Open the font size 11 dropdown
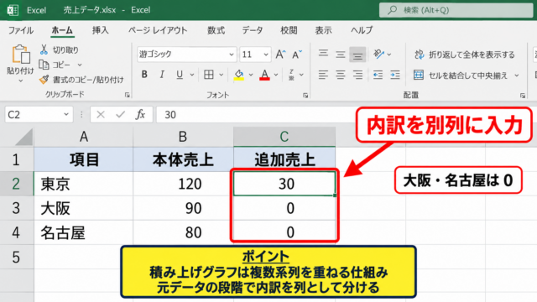537x302 pixels. click(x=266, y=55)
